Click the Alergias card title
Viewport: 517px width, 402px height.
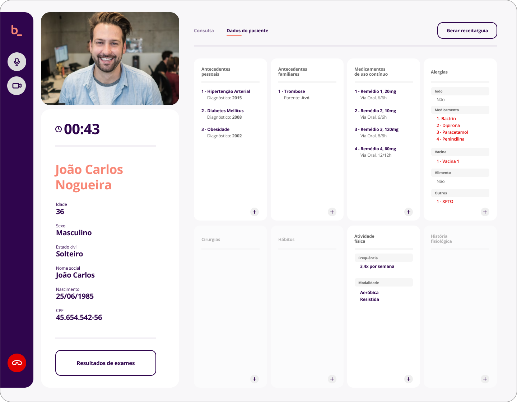(x=439, y=72)
